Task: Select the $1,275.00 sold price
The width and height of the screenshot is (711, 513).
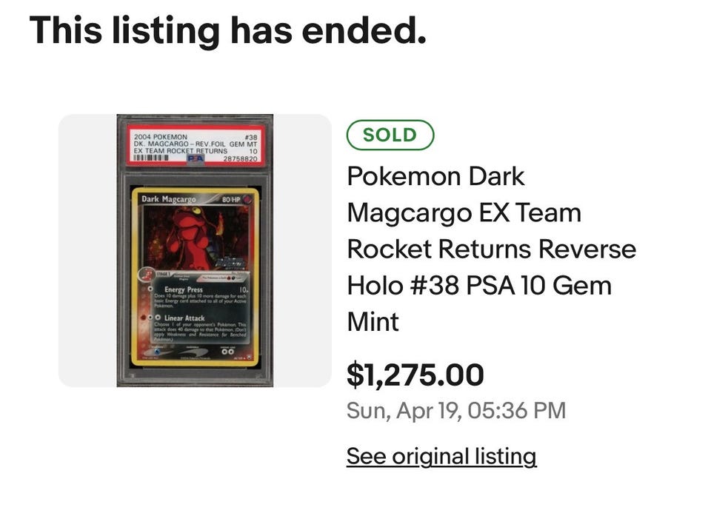Action: (x=415, y=375)
